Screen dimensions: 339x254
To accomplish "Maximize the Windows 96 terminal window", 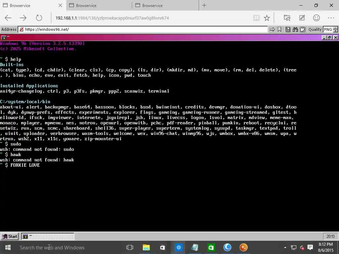I will click(x=329, y=38).
